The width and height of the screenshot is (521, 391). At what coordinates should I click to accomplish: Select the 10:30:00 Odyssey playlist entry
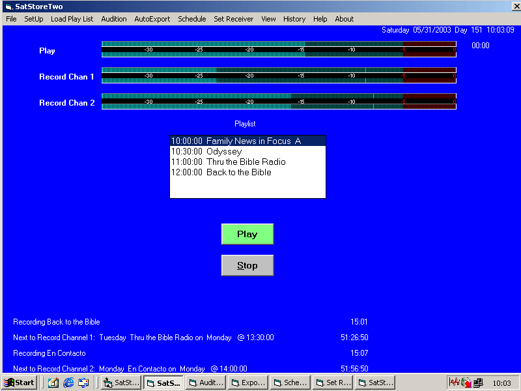247,151
